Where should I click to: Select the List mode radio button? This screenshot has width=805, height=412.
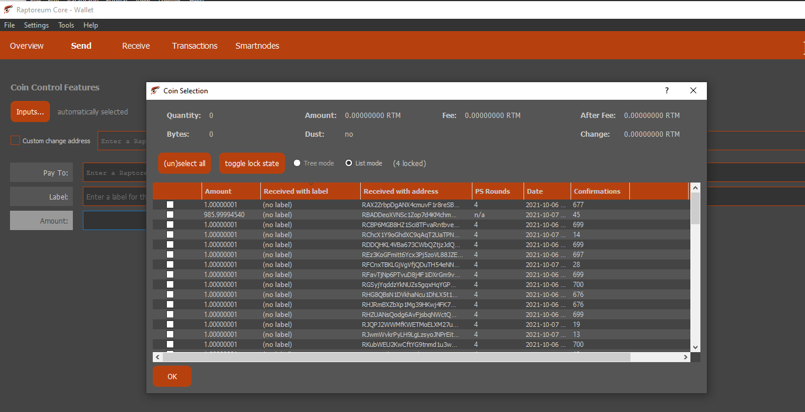[349, 163]
